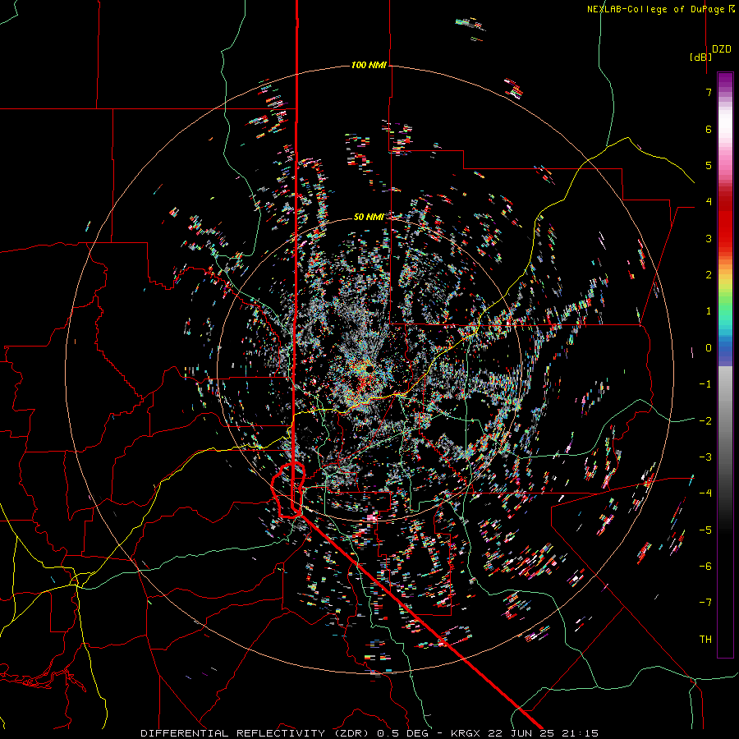Click the NEXLAB-College of DuPage label
The image size is (739, 739).
661,9
